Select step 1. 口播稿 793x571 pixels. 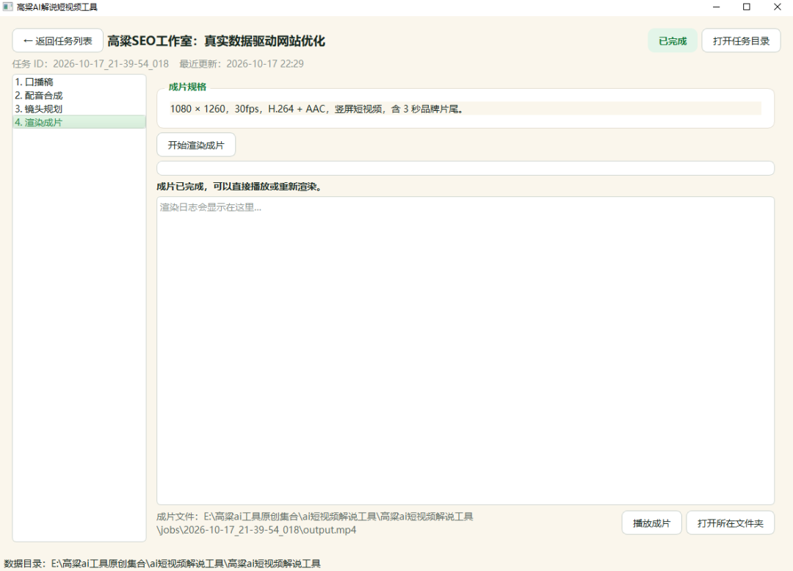tap(79, 82)
